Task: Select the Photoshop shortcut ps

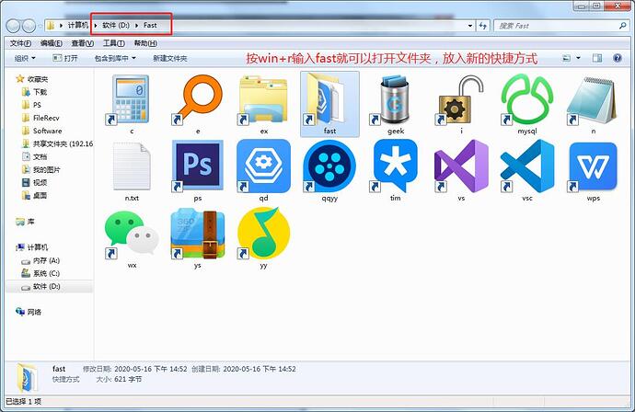Action: (x=197, y=170)
